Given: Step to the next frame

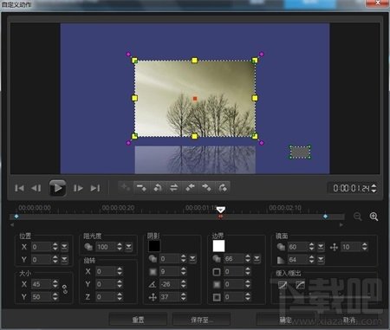Looking at the screenshot, I should 78,188.
